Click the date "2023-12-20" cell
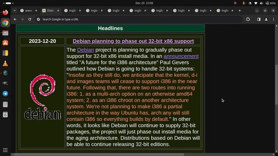278x156 pixels. click(43, 41)
